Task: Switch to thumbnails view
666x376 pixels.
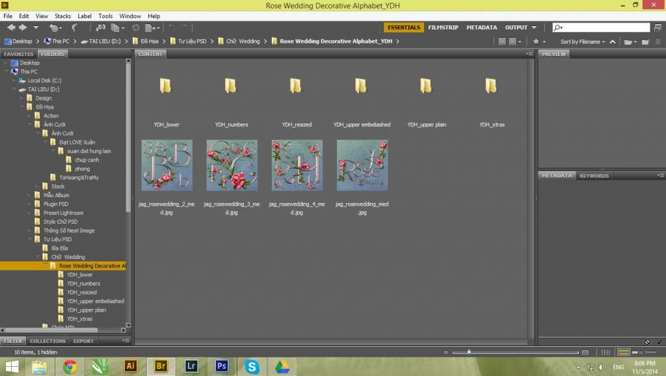Action: pos(623,352)
